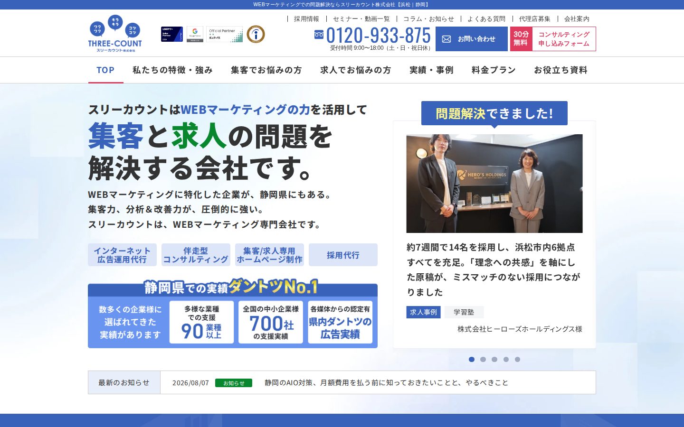Click the free-dial phone icon

click(x=319, y=34)
